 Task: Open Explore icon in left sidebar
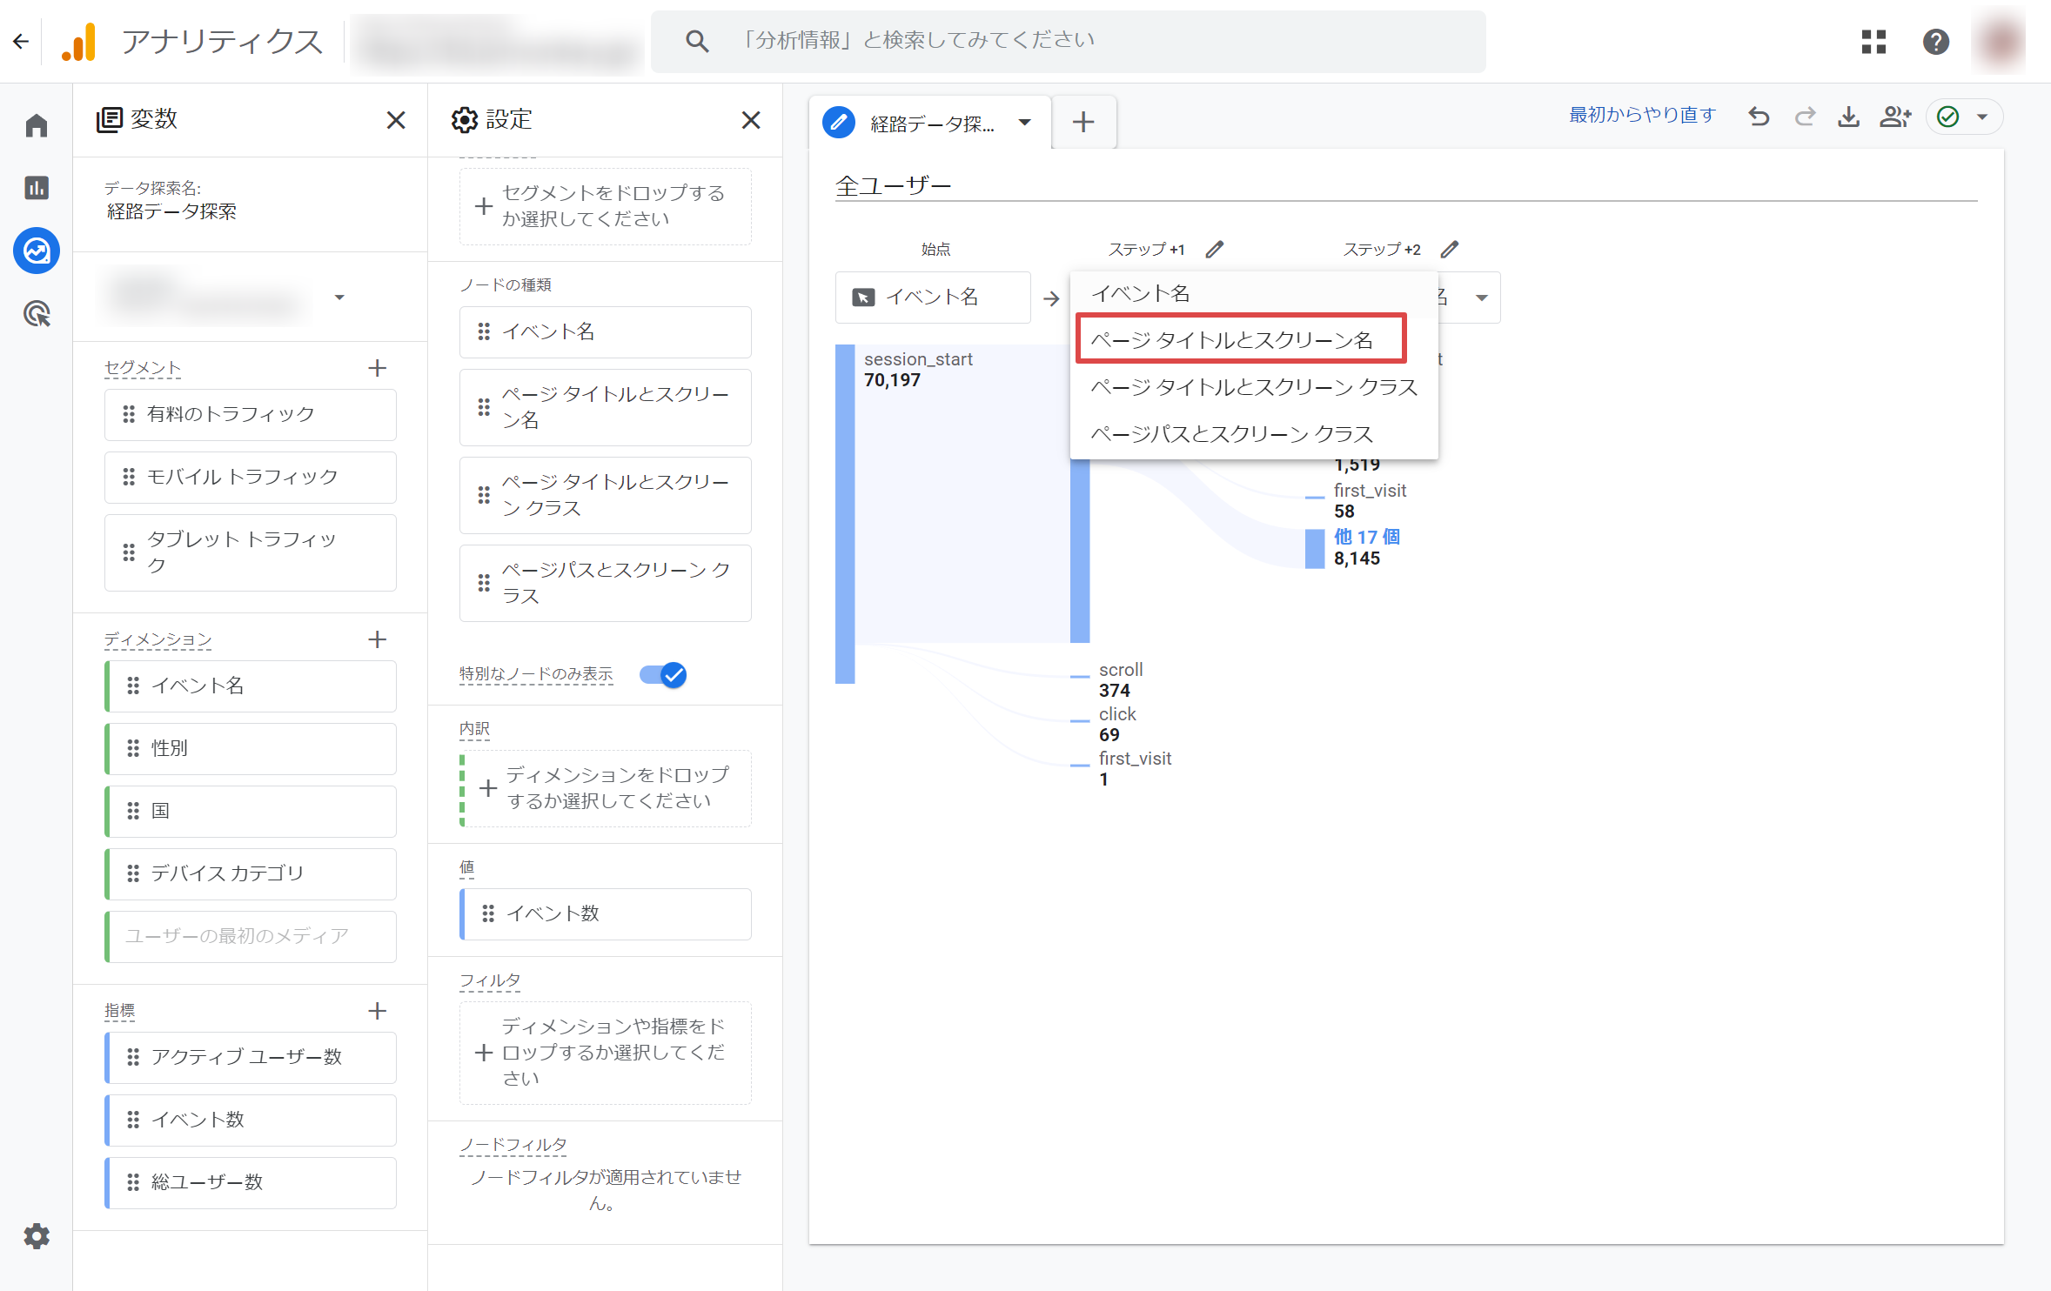tap(37, 251)
